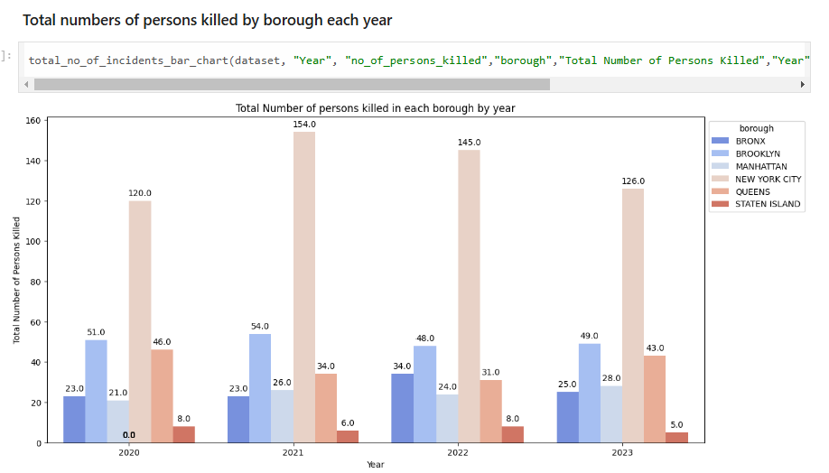Click the 2023 Queens bar labeled 43.0
The height and width of the screenshot is (473, 829).
655,400
